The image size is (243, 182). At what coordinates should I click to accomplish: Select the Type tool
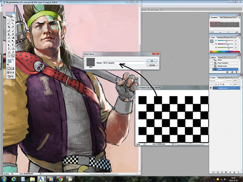click(13, 45)
